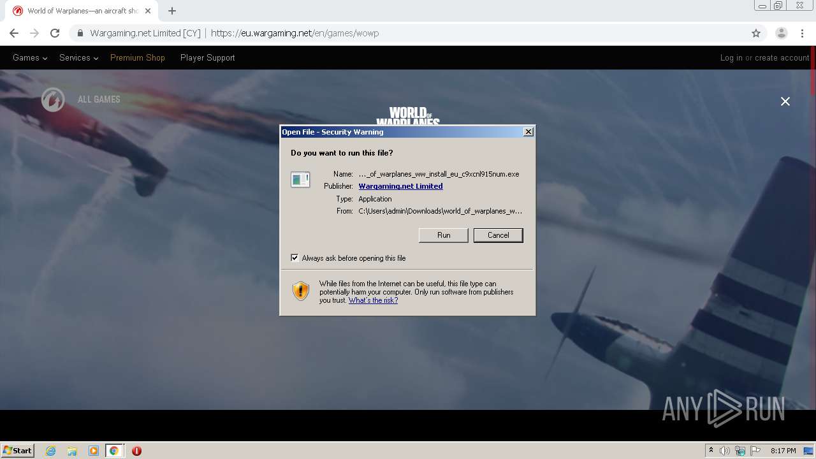Click the browser Back arrow
Viewport: 816px width, 459px height.
click(x=14, y=33)
